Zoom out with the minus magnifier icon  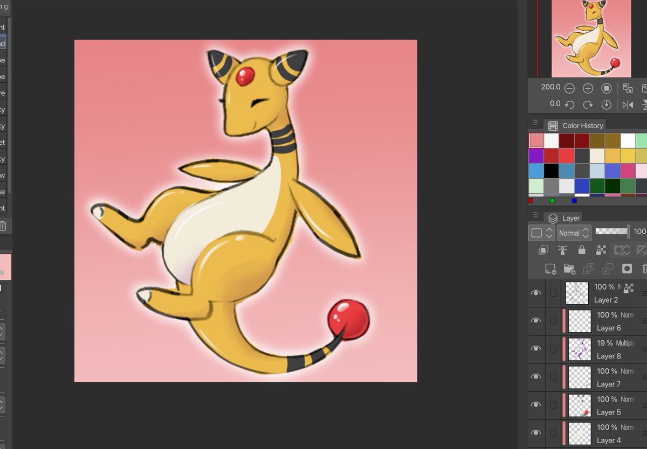click(569, 88)
